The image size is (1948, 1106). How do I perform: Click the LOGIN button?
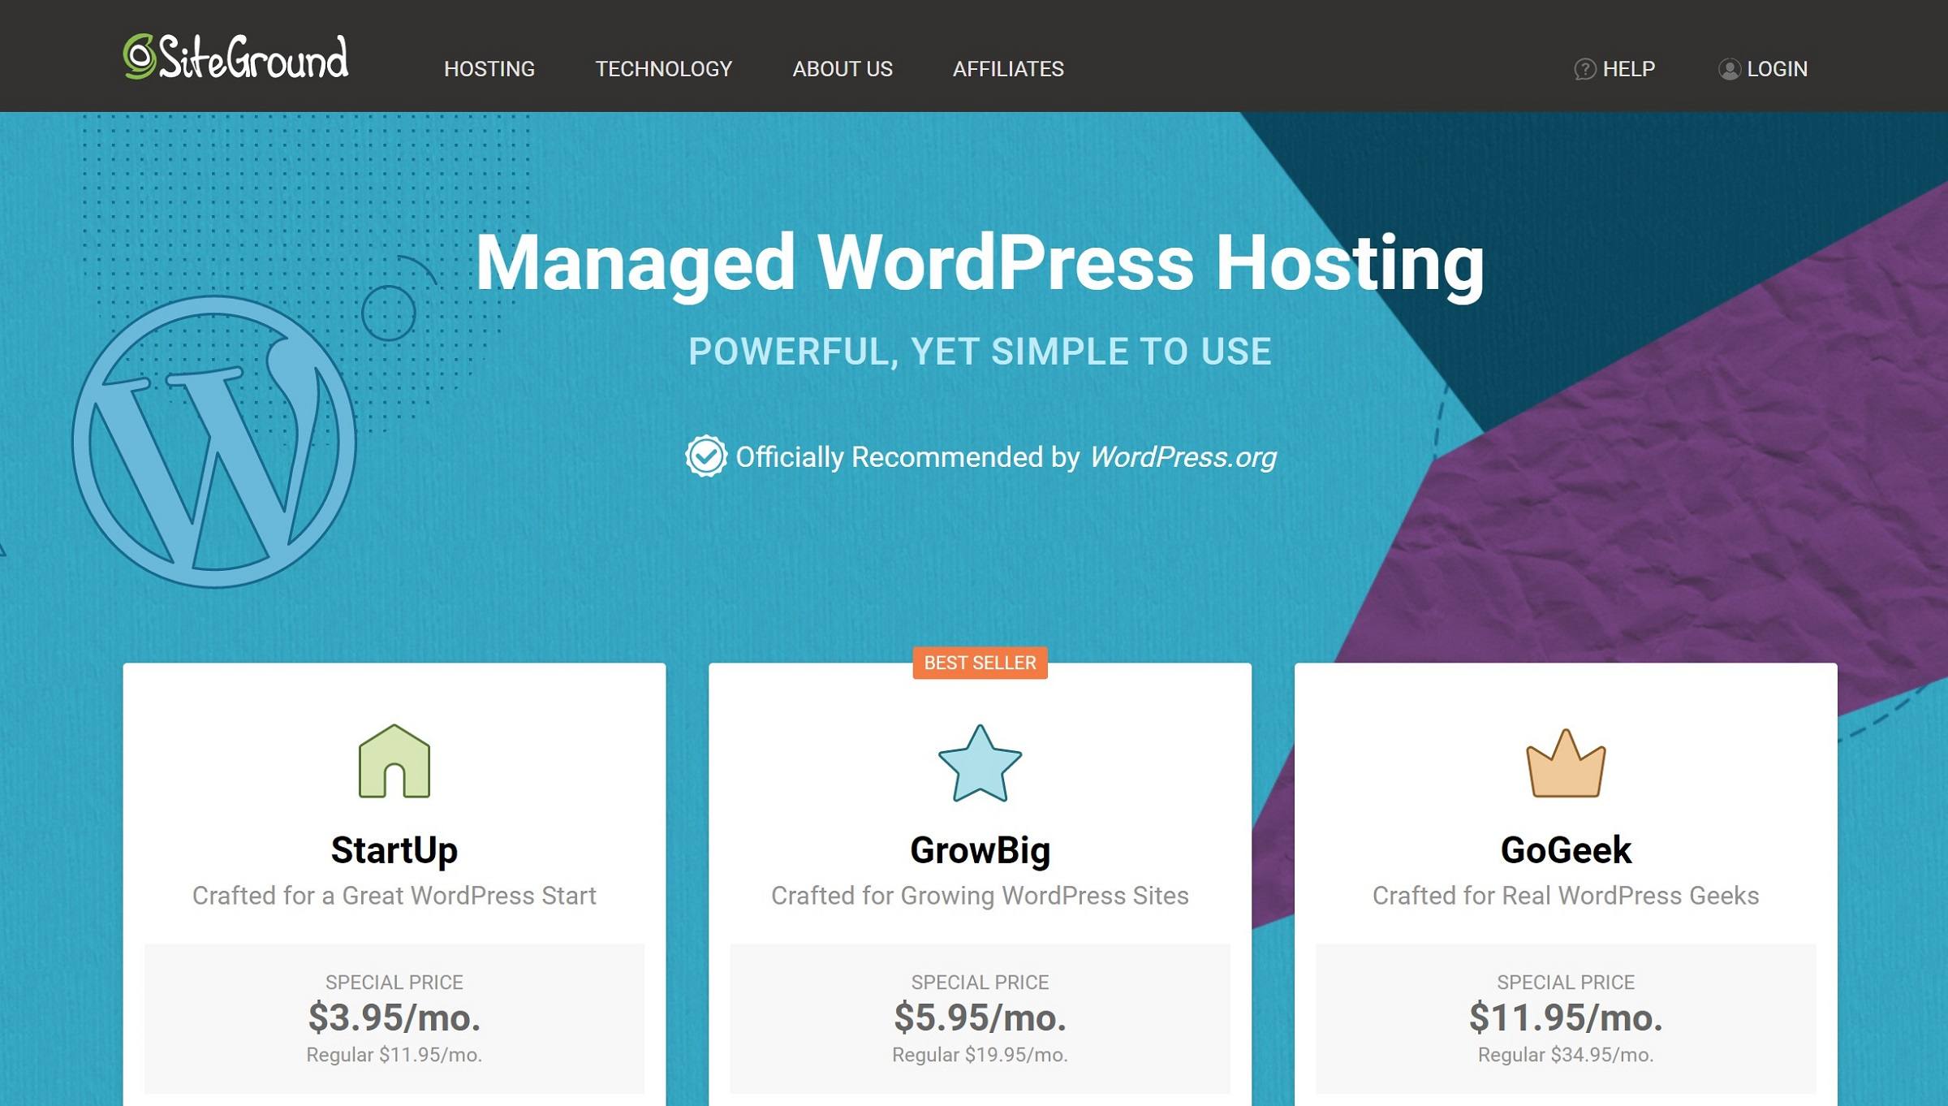coord(1764,68)
